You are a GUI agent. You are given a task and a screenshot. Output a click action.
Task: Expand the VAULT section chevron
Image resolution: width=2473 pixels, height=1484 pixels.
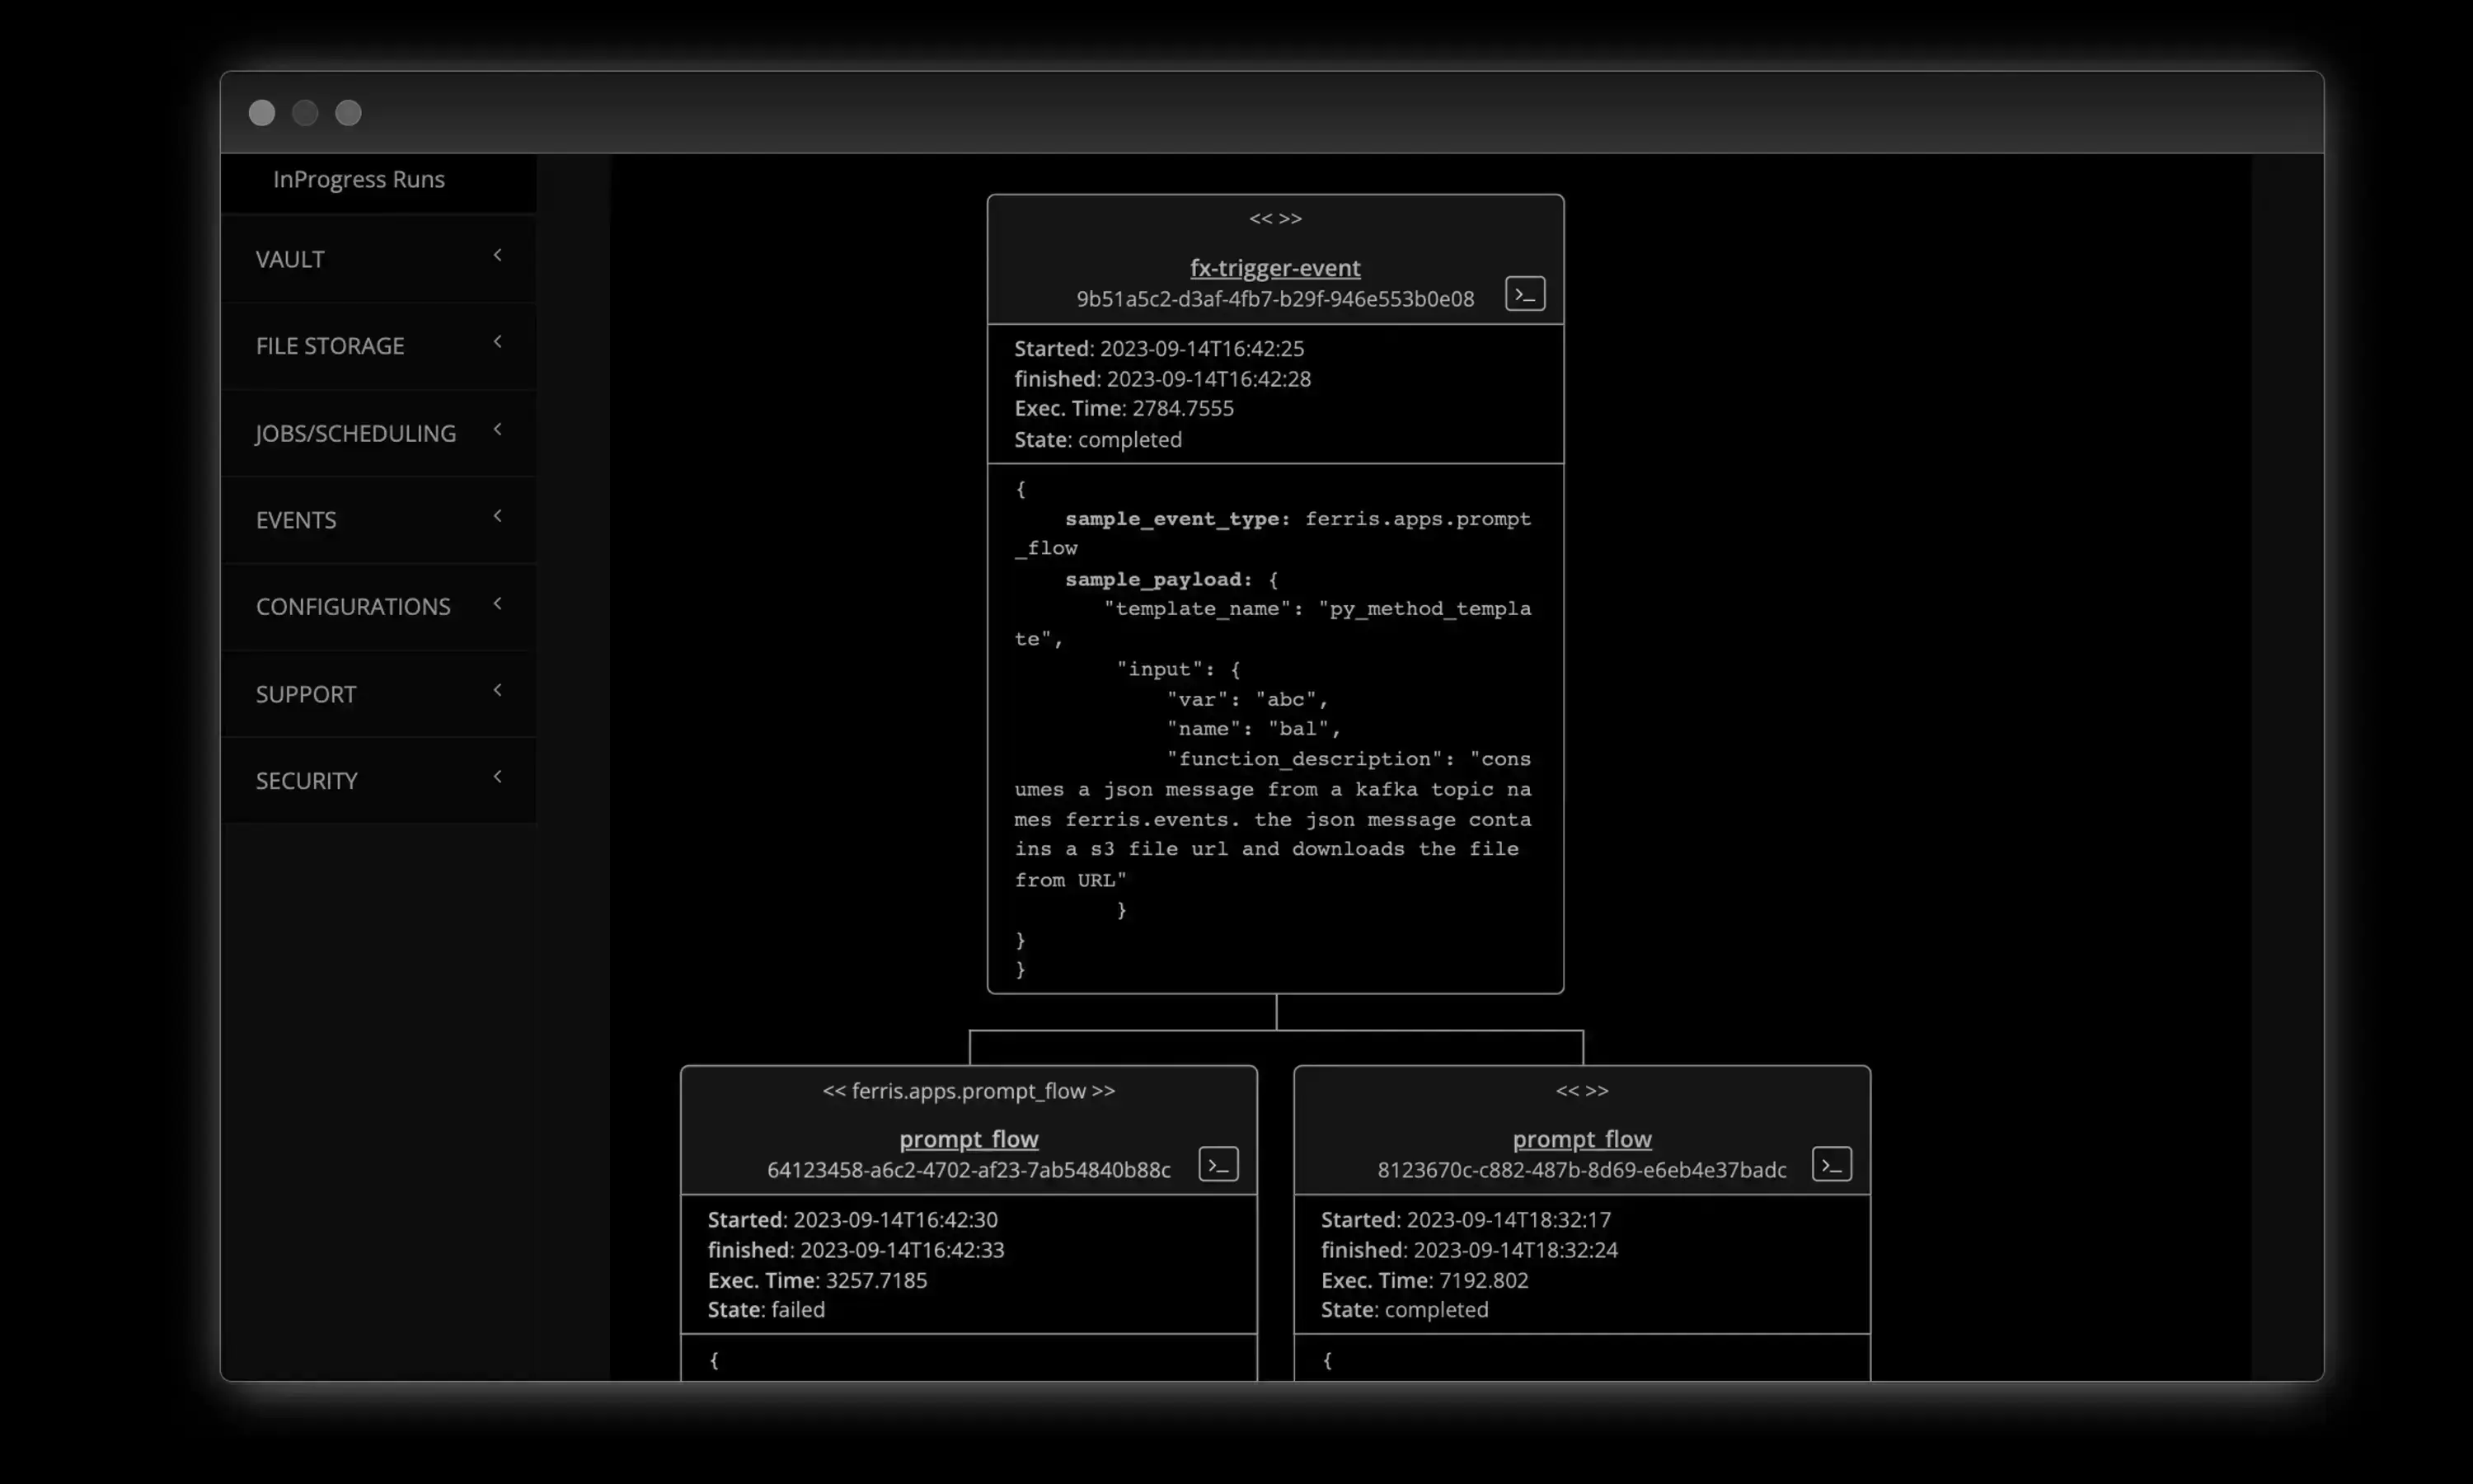[498, 256]
